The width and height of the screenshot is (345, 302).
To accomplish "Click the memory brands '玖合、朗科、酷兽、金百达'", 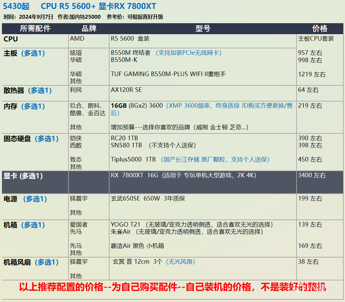I will [88, 109].
